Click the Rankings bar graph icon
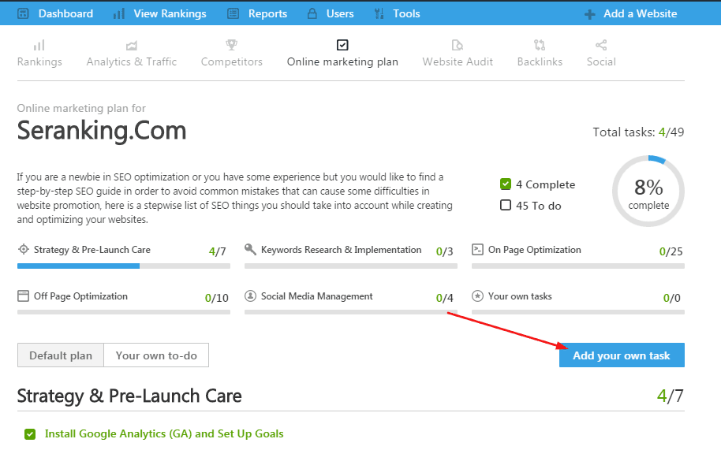This screenshot has height=450, width=721. 39,45
